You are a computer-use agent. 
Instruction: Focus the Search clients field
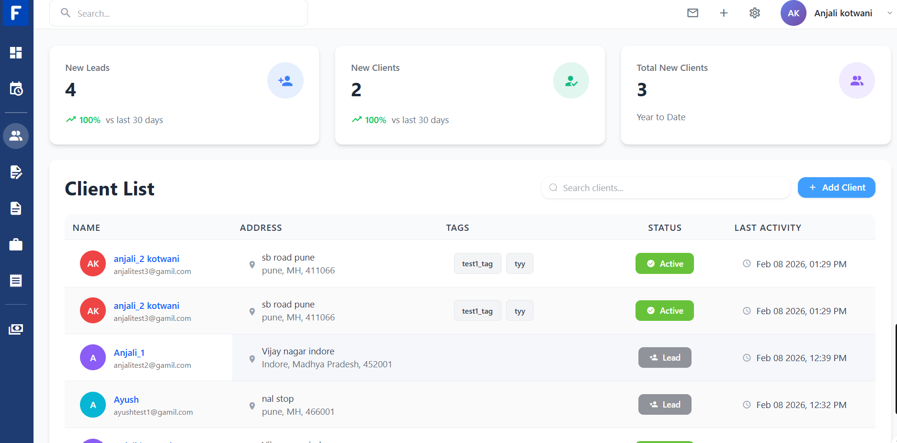point(666,188)
